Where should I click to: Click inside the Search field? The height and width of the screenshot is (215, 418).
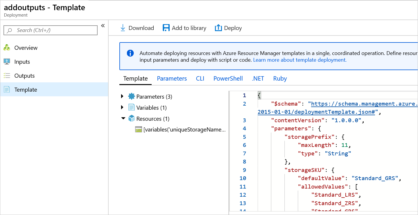click(50, 30)
